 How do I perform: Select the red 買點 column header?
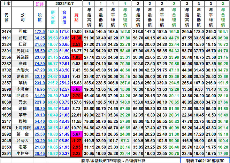click(76, 18)
